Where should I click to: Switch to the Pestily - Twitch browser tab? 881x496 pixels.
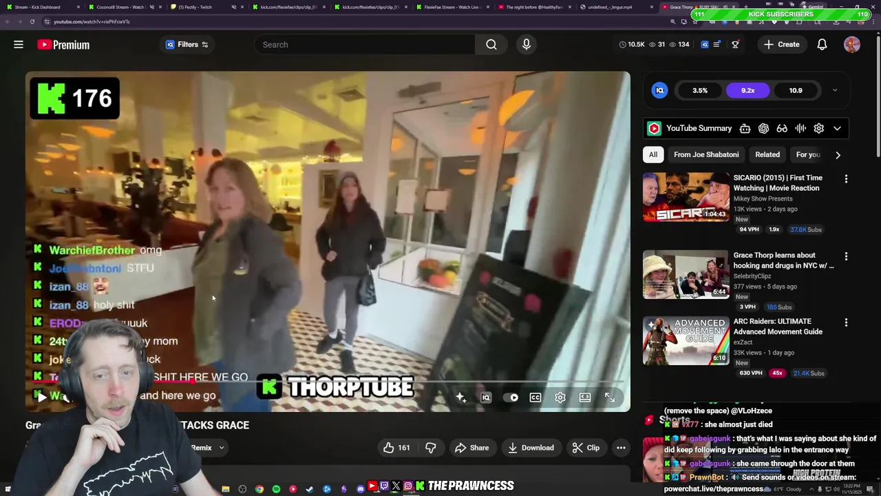(x=204, y=7)
